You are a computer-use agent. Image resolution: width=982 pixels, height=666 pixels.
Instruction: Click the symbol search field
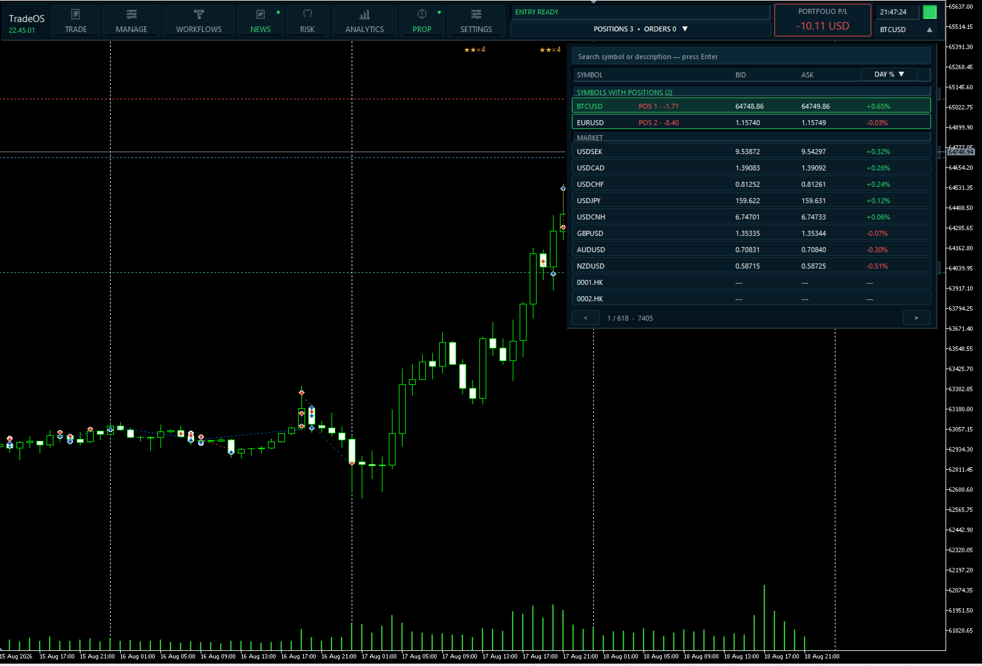click(751, 57)
